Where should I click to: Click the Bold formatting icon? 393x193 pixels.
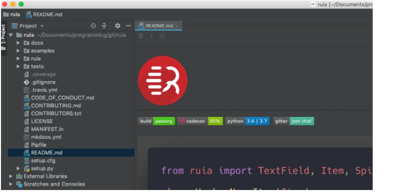point(141,36)
